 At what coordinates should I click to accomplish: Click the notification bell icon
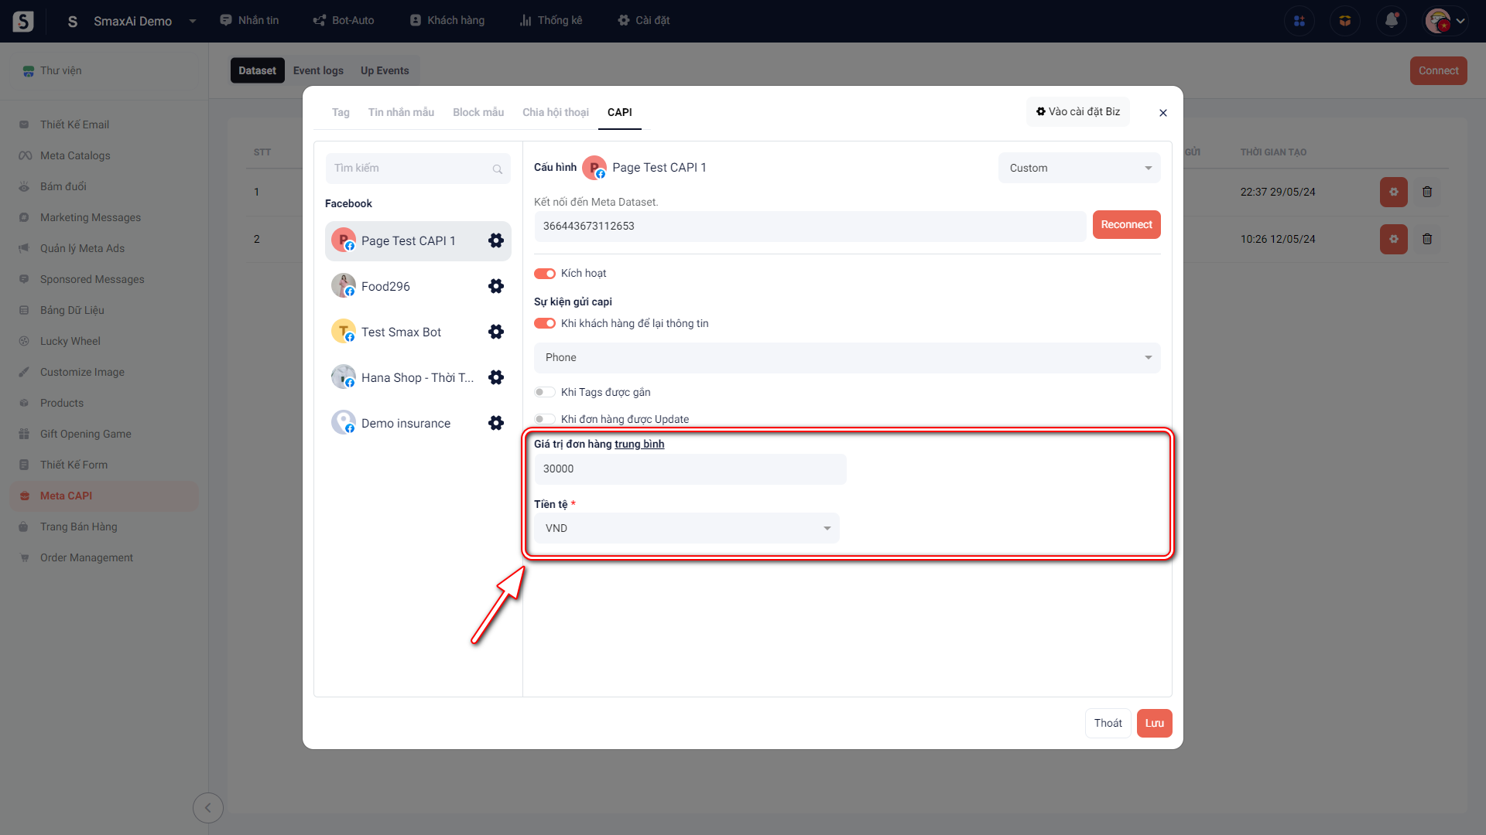(x=1391, y=21)
